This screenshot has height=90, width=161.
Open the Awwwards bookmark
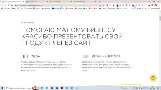click(46, 8)
